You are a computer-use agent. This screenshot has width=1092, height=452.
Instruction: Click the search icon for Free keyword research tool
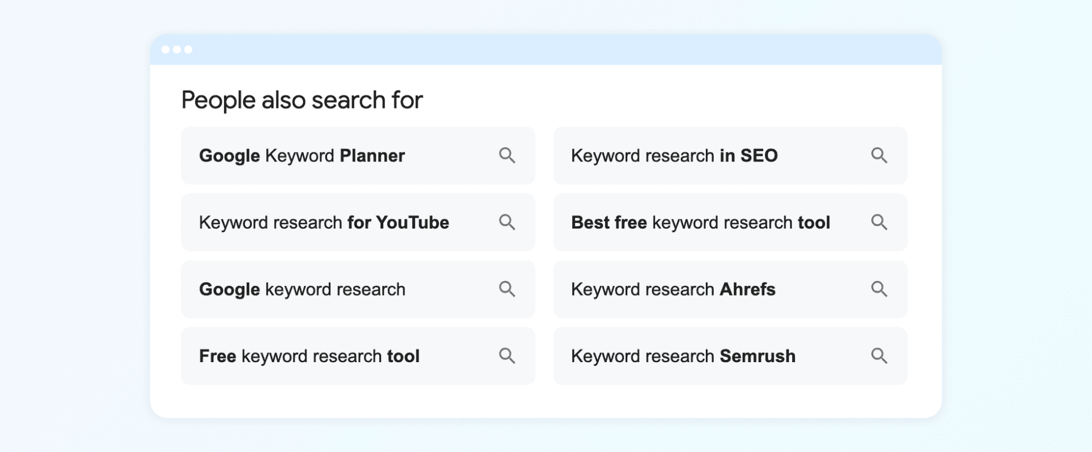point(507,356)
